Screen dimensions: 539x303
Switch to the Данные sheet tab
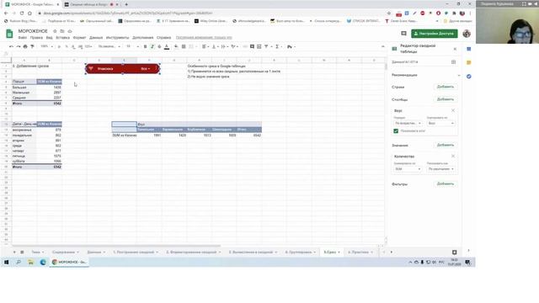pos(96,252)
